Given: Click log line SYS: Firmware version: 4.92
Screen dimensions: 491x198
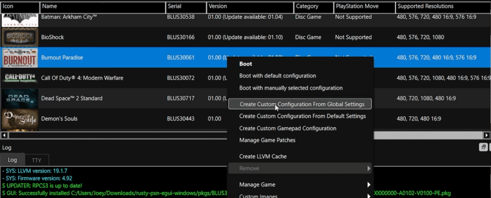Looking at the screenshot, I should [x=37, y=179].
